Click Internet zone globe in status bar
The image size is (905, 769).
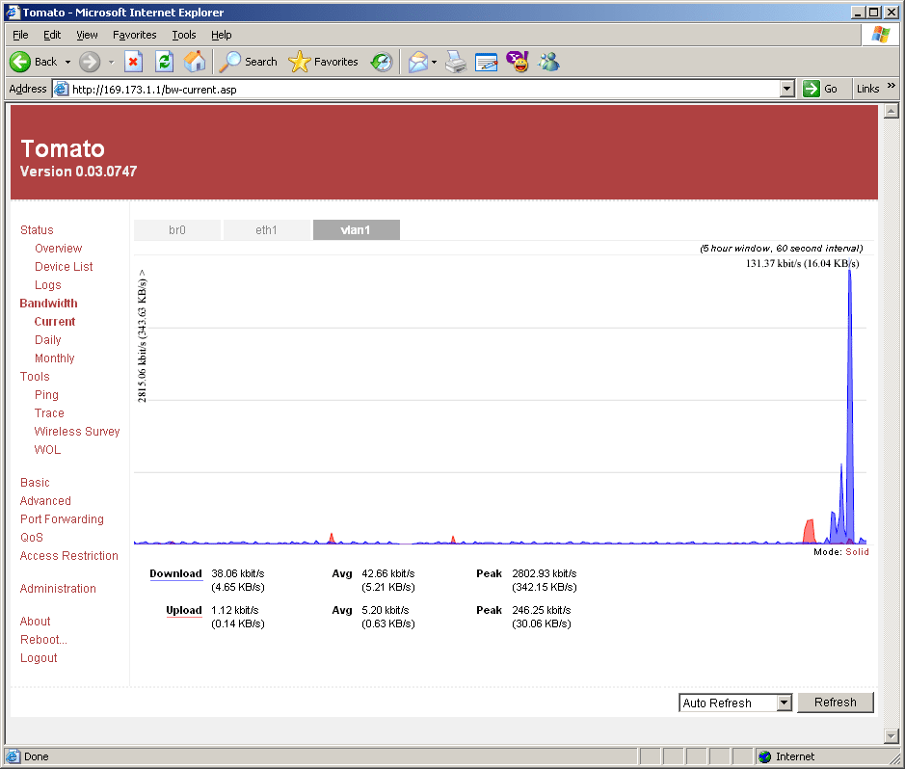tap(765, 756)
